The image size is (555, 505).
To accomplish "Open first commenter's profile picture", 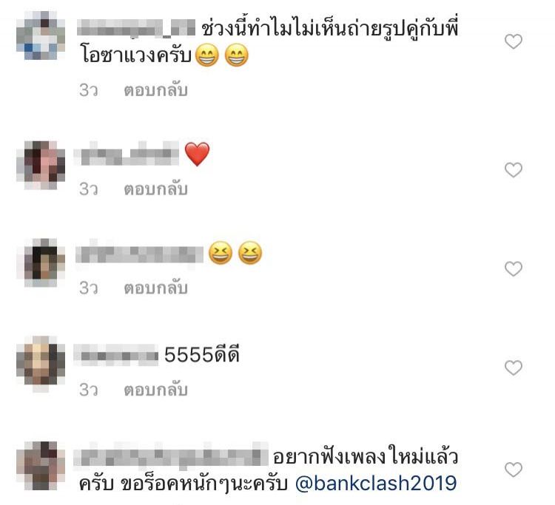I will point(41,35).
